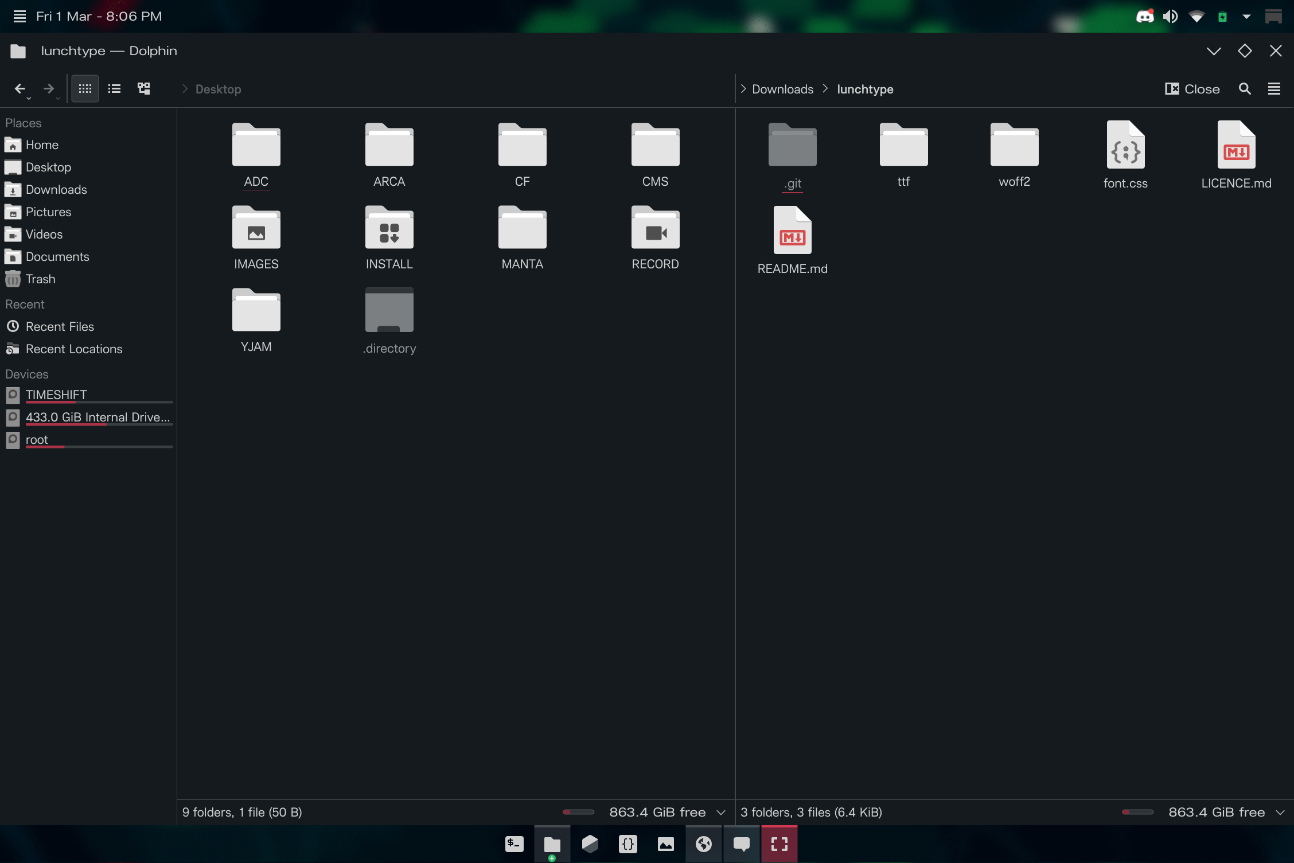Open the RECORD folder
The width and height of the screenshot is (1294, 863).
click(x=655, y=238)
